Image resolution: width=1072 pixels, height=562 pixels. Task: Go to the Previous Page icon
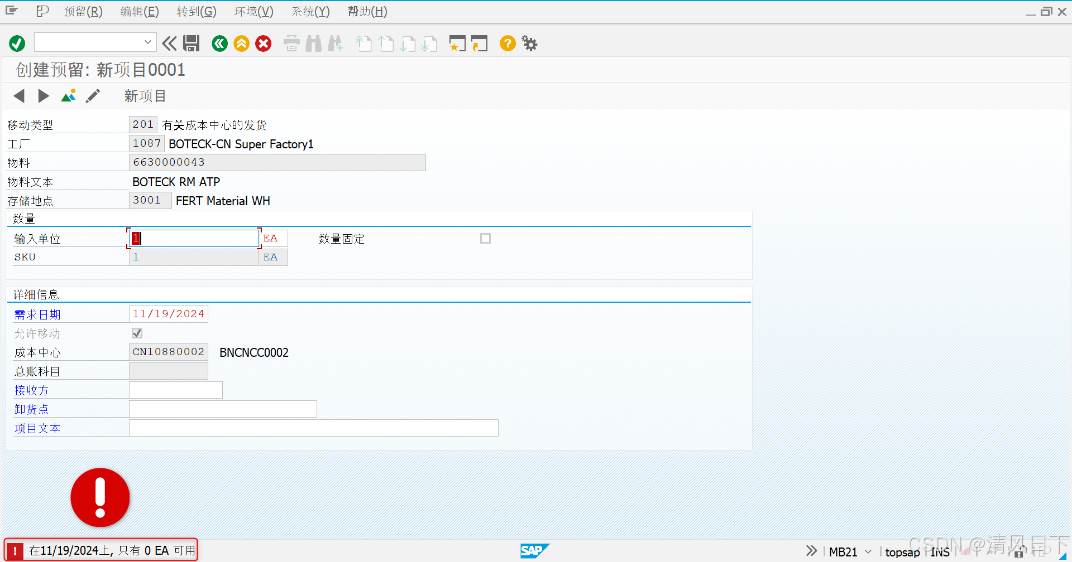[386, 43]
